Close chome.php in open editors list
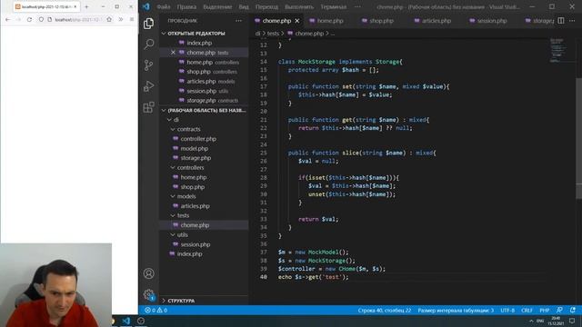 coord(173,53)
